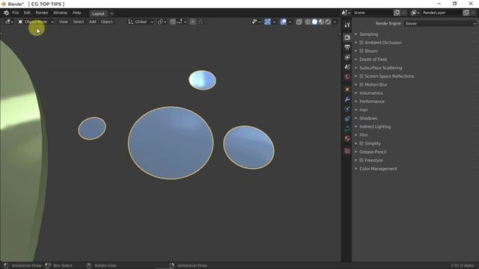Open the Edit menu
This screenshot has width=479, height=269.
coord(27,13)
